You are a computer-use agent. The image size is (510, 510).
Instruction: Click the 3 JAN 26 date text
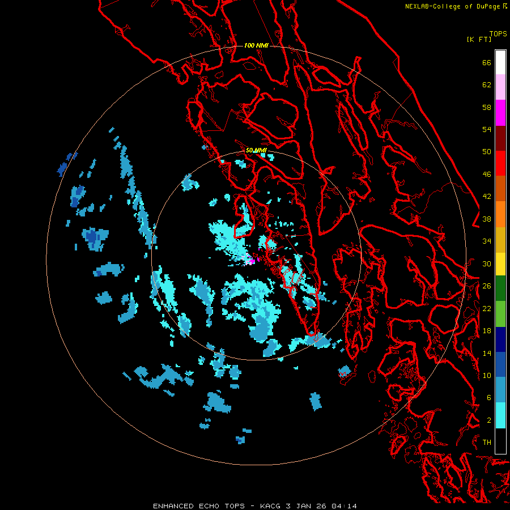[306, 506]
